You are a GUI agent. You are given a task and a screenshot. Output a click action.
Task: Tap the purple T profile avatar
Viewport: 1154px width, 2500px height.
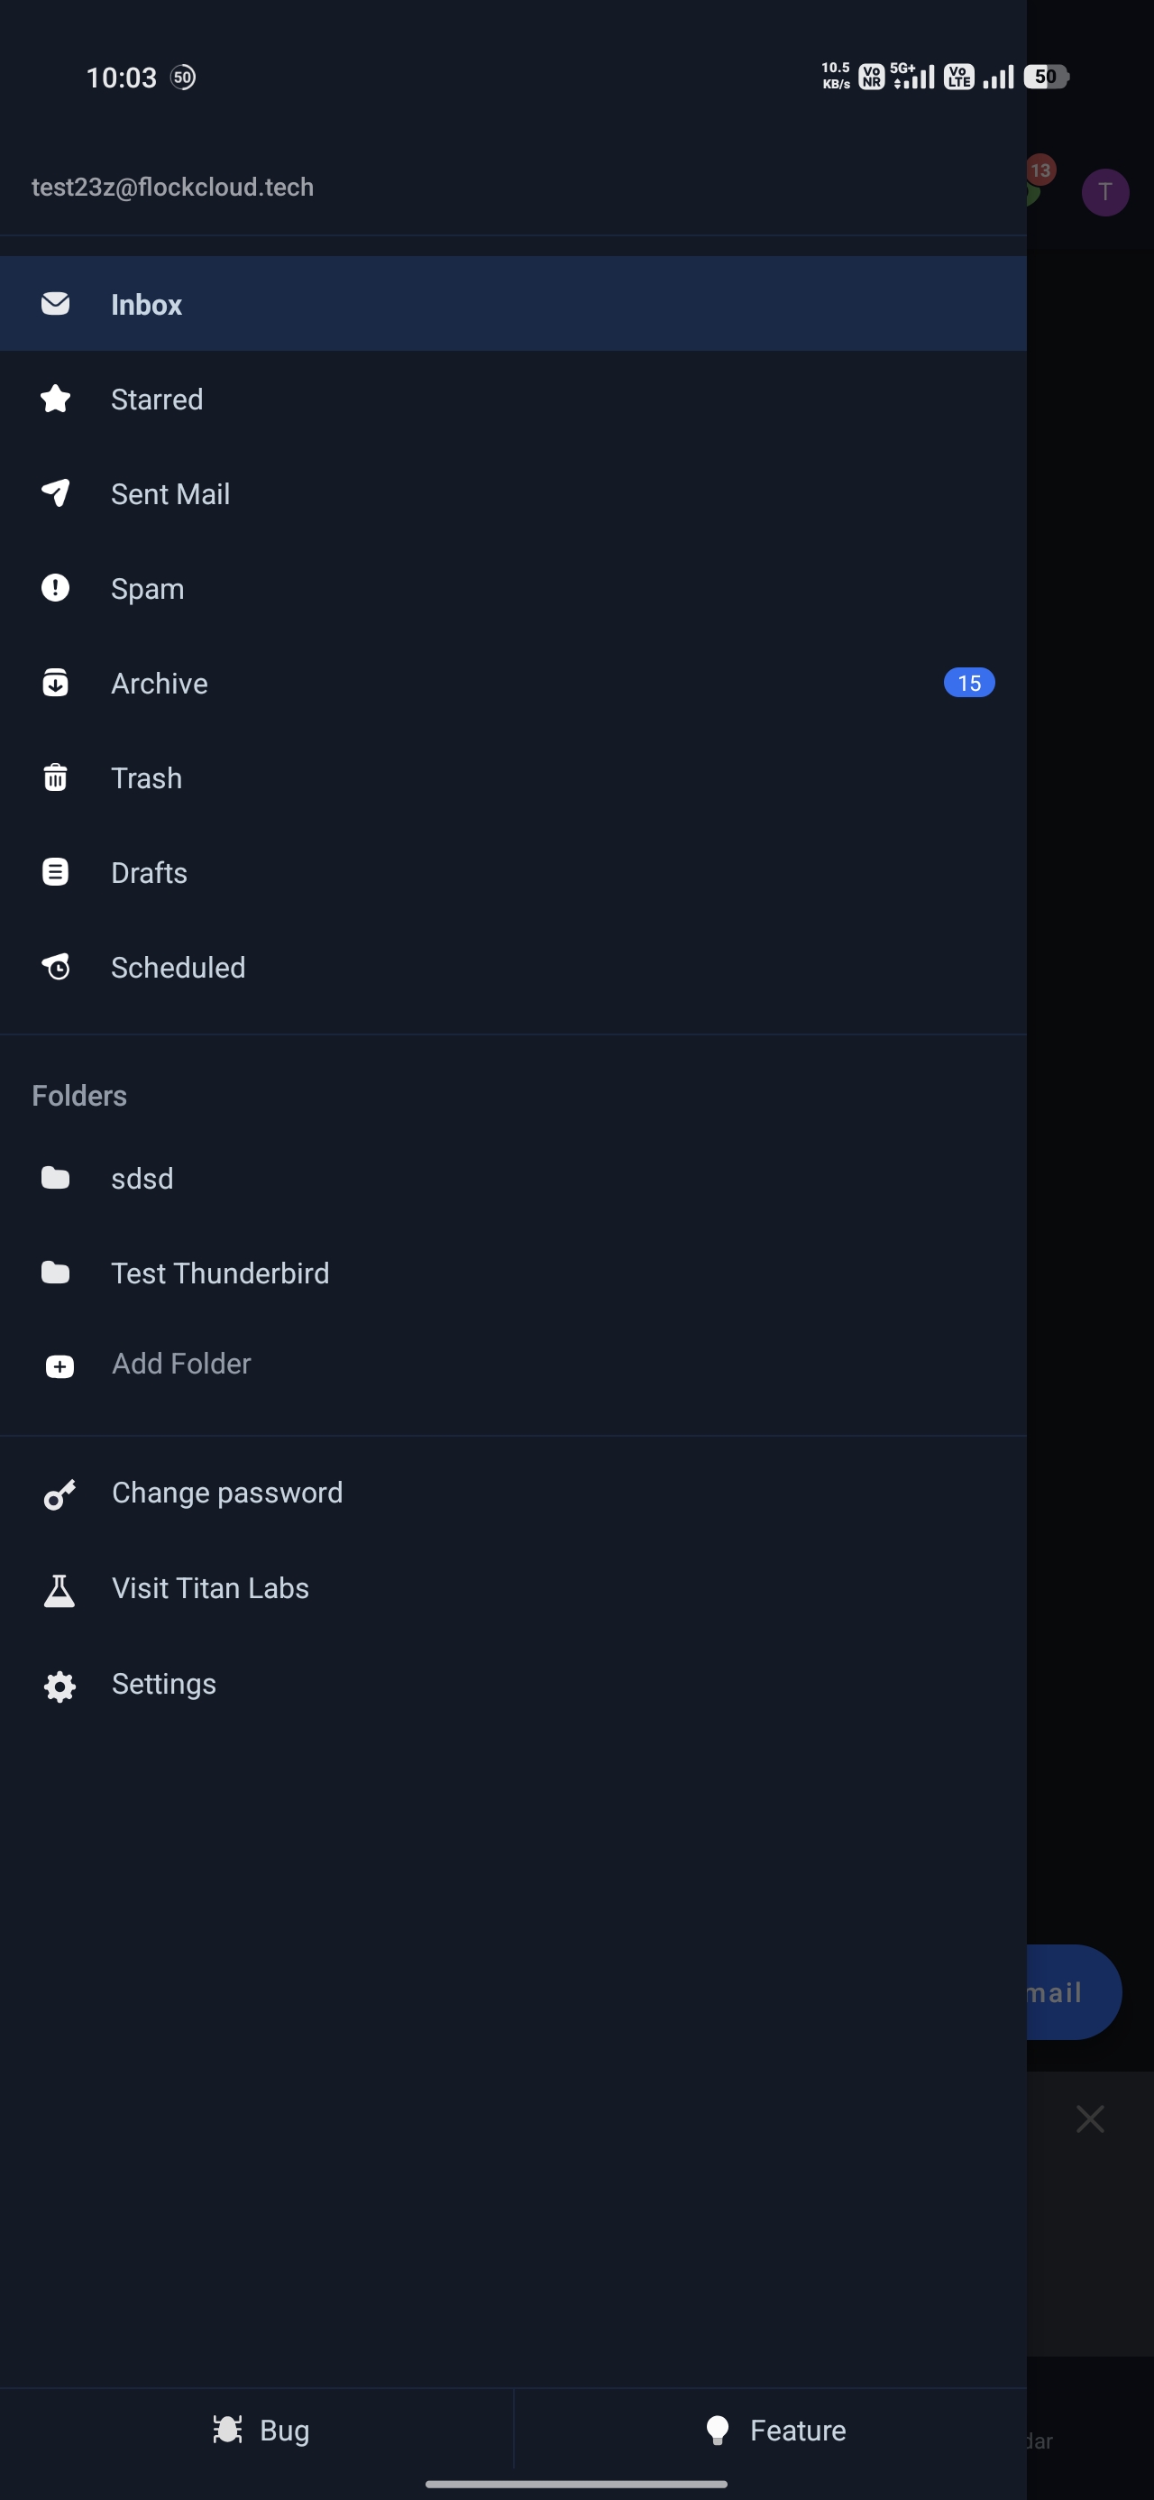coord(1104,192)
